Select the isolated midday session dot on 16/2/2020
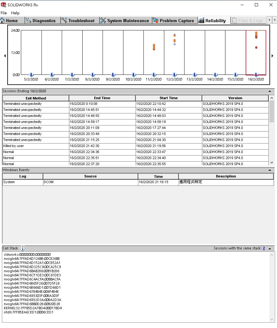Screen dimensions: 277x328 click(x=256, y=47)
